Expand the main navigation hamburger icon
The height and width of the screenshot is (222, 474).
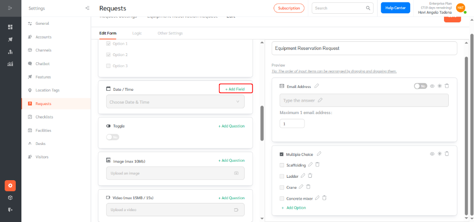10,8
